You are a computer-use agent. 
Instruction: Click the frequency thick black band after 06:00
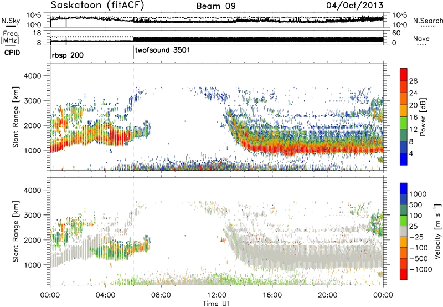(258, 39)
